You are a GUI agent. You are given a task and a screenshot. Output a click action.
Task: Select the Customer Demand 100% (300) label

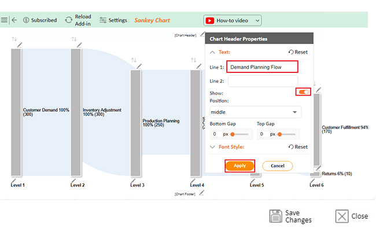click(46, 112)
